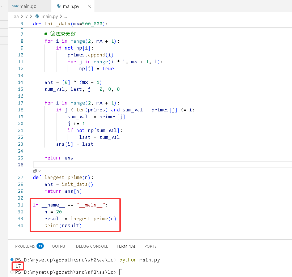Click the Python icon in the breadcrumb

click(x=37, y=17)
